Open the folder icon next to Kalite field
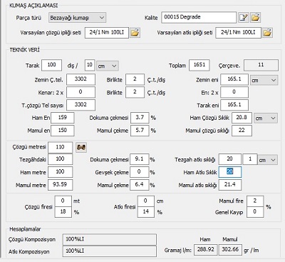The image size is (285, 262). pyautogui.click(x=255, y=17)
